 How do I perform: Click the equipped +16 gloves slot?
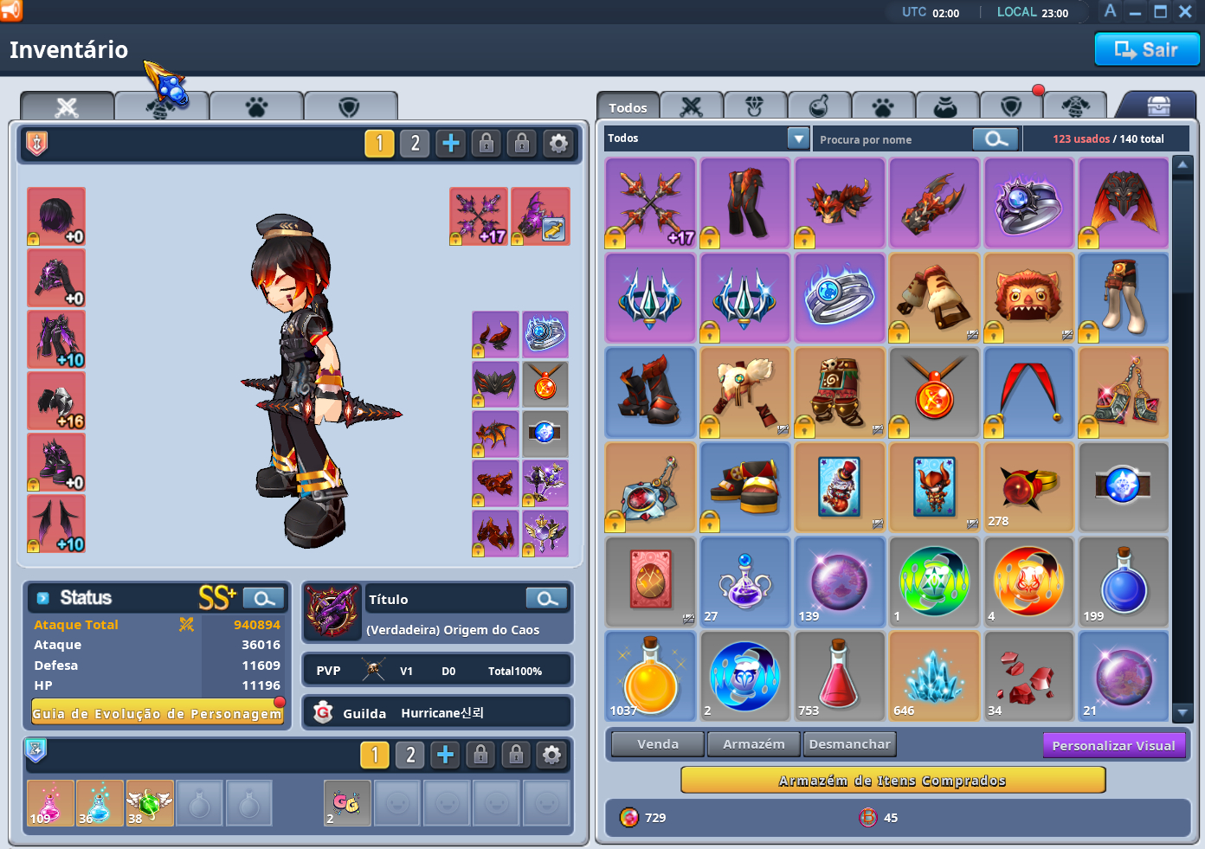pyautogui.click(x=56, y=401)
